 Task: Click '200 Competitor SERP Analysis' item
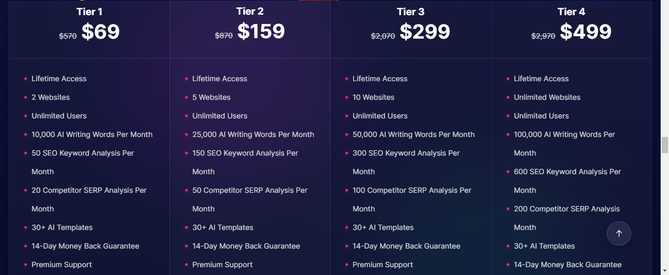pos(567,218)
